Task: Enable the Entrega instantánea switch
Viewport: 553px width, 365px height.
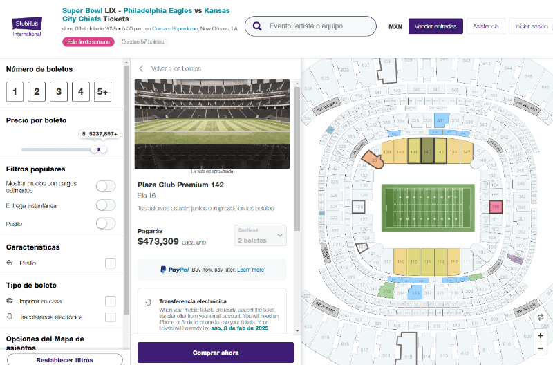Action: point(106,205)
